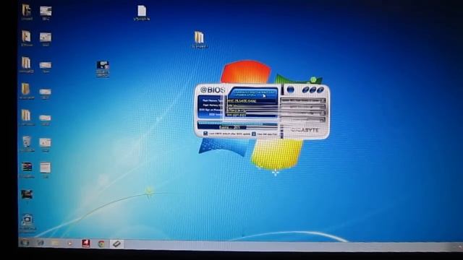Select the active @BIOS taskbar button
Image resolution: width=463 pixels, height=260 pixels.
point(116,244)
